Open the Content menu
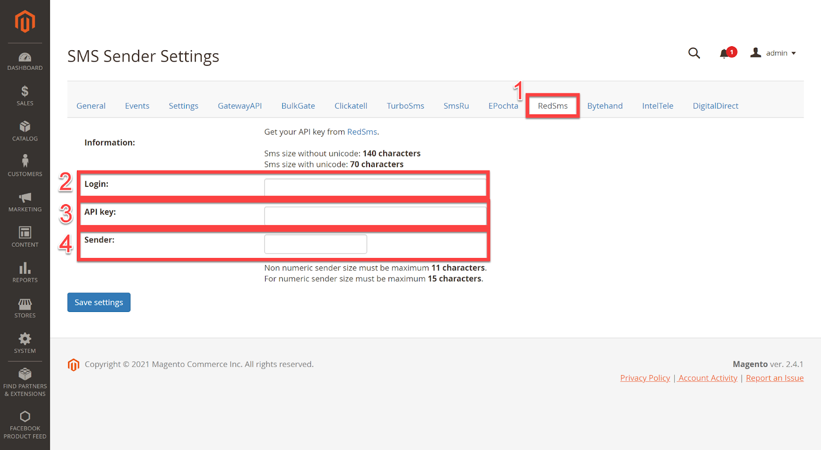The image size is (821, 450). coord(25,237)
